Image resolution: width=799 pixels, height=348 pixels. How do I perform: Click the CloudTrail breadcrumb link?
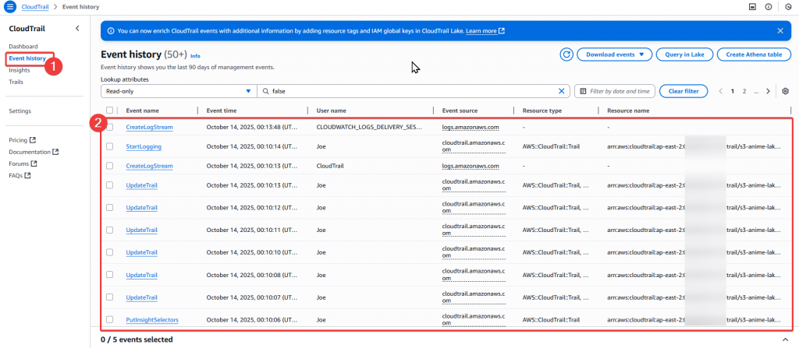pyautogui.click(x=35, y=7)
